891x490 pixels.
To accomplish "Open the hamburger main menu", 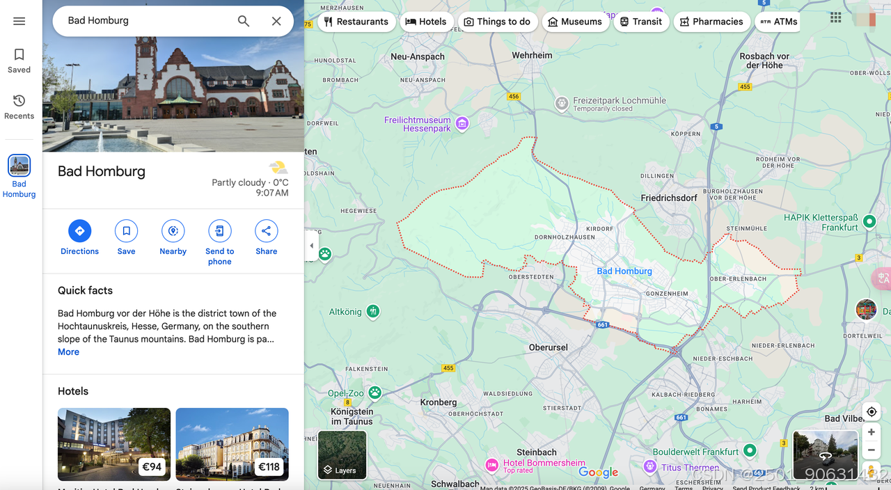I will tap(19, 21).
